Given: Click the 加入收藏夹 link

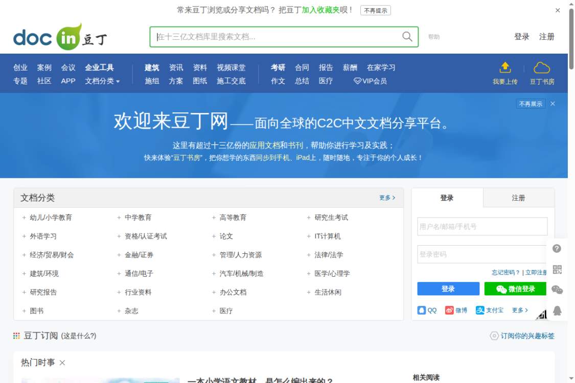Looking at the screenshot, I should 320,10.
